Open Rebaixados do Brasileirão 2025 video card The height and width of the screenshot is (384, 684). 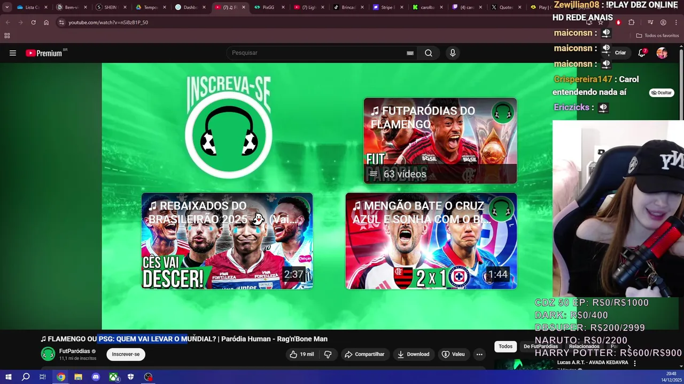click(227, 241)
